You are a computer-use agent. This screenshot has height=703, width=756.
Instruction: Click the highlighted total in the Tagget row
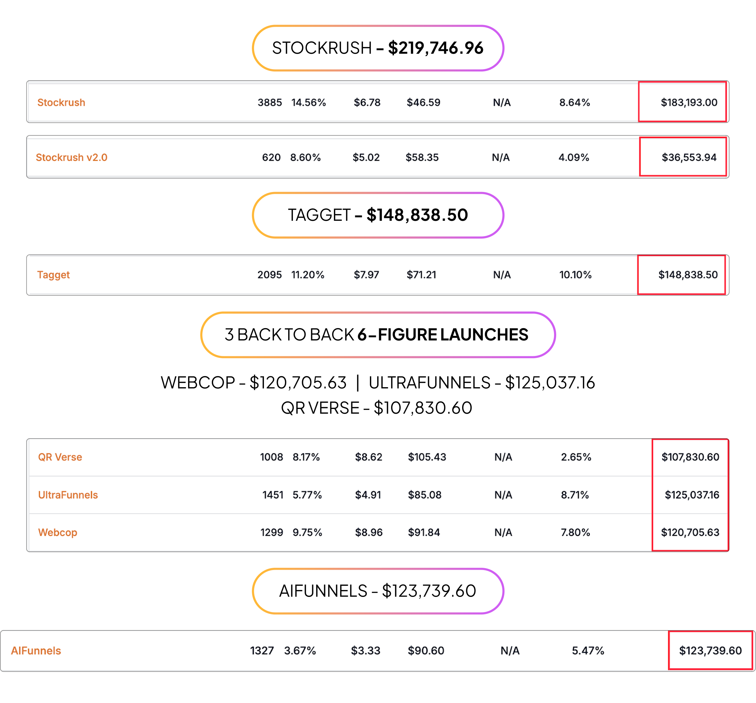[688, 275]
